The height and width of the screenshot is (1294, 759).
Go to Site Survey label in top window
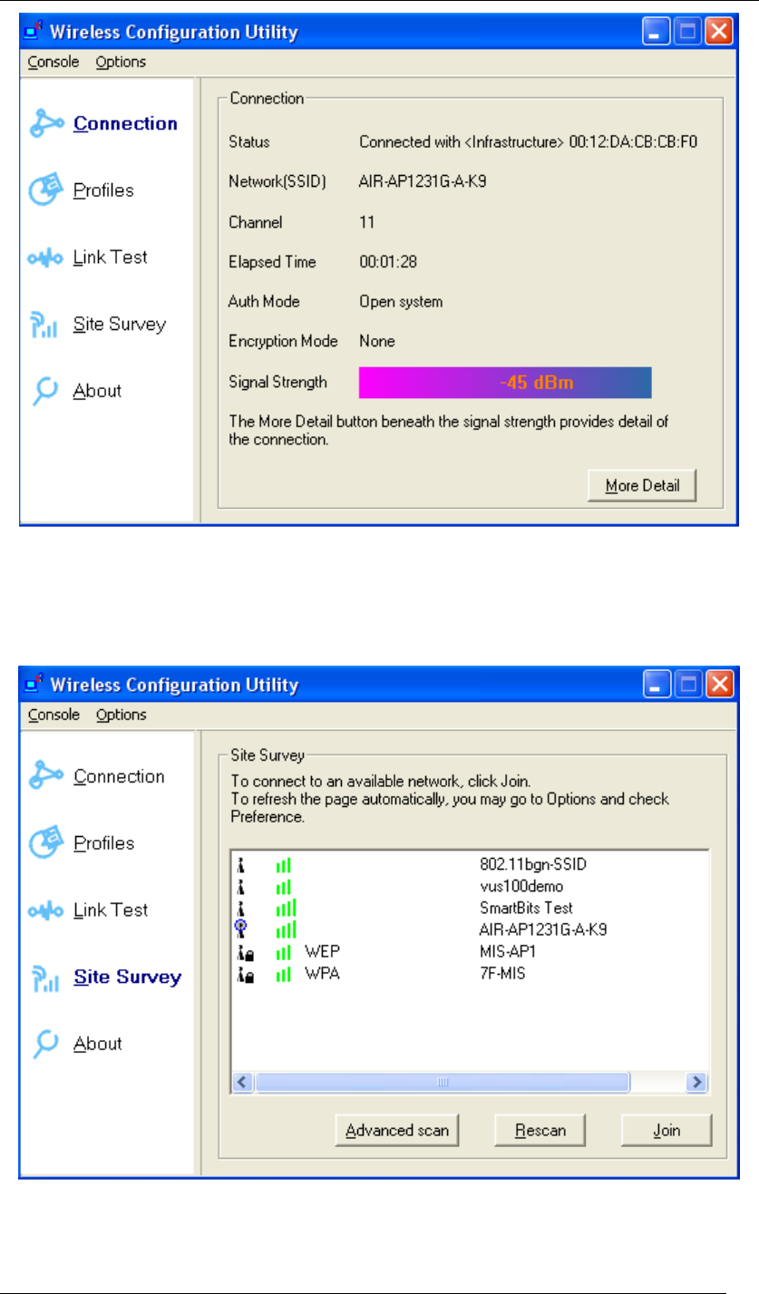click(120, 324)
